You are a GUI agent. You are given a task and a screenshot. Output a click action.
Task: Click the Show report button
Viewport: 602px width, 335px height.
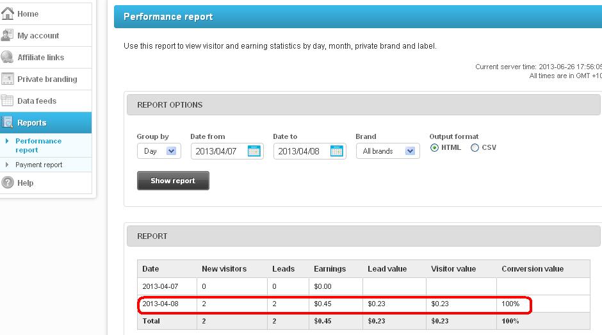[173, 181]
